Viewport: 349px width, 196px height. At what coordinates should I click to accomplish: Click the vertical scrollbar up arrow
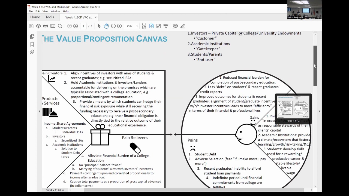tap(315, 35)
